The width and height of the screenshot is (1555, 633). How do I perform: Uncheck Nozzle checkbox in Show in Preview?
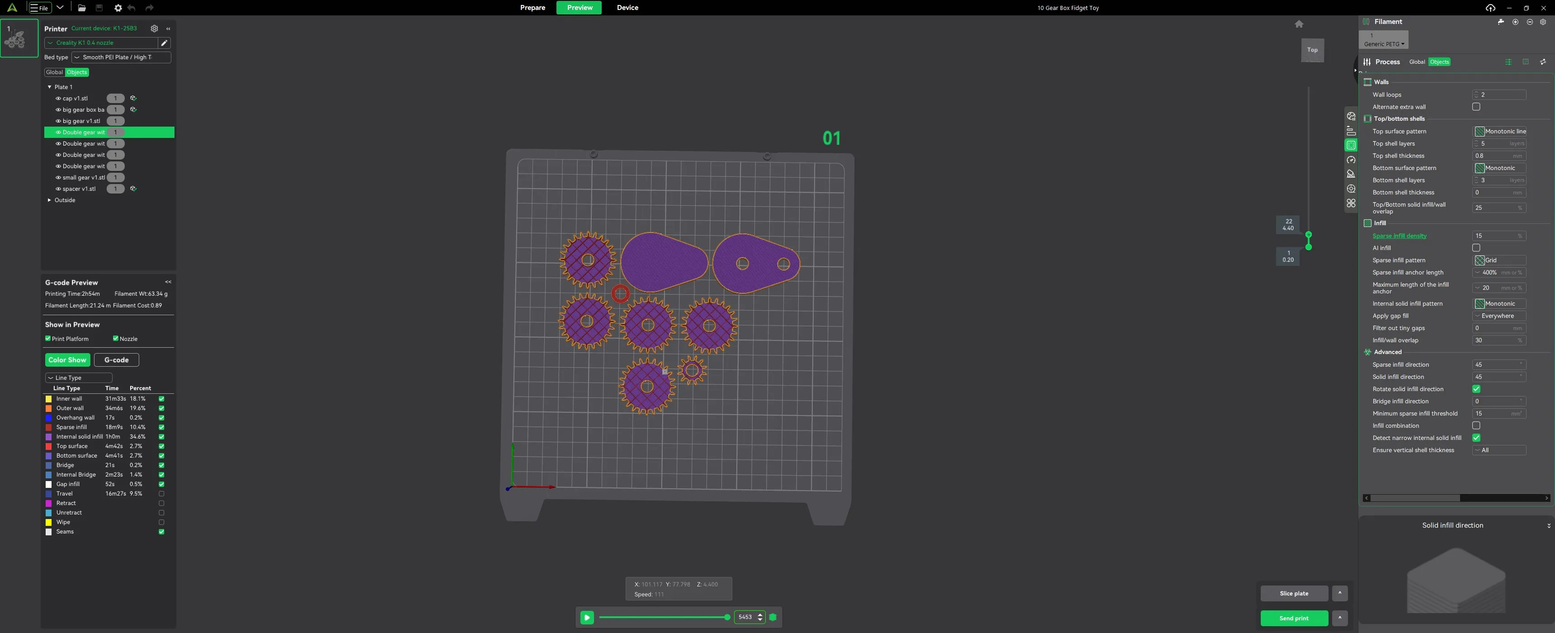[115, 339]
